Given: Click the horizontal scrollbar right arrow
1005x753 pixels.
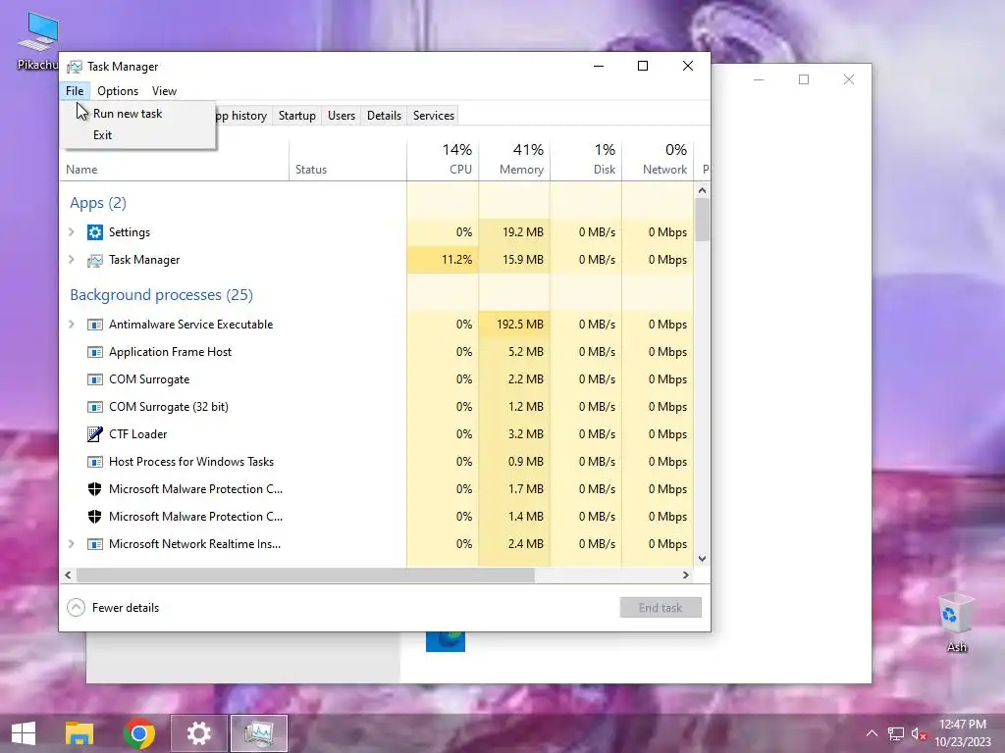Looking at the screenshot, I should click(686, 575).
